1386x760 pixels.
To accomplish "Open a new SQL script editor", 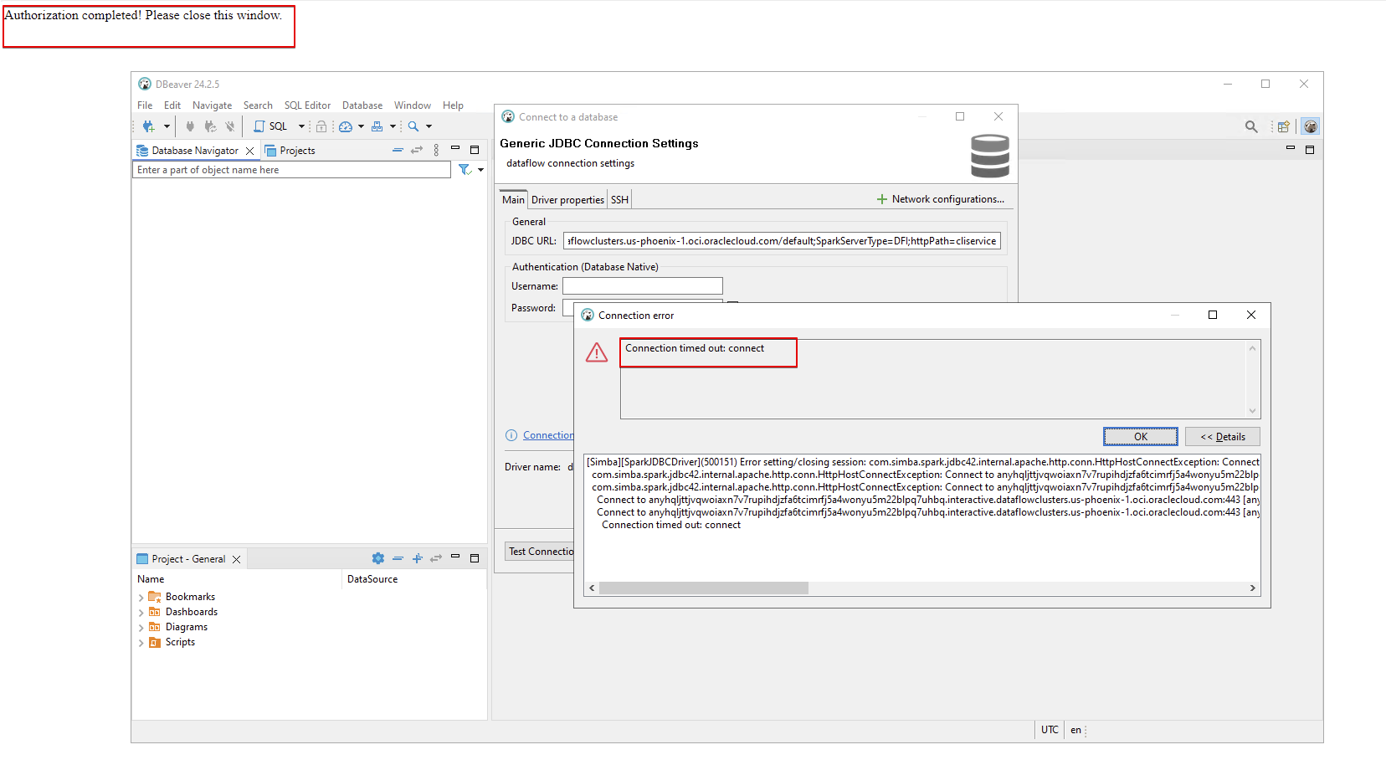I will click(x=270, y=126).
